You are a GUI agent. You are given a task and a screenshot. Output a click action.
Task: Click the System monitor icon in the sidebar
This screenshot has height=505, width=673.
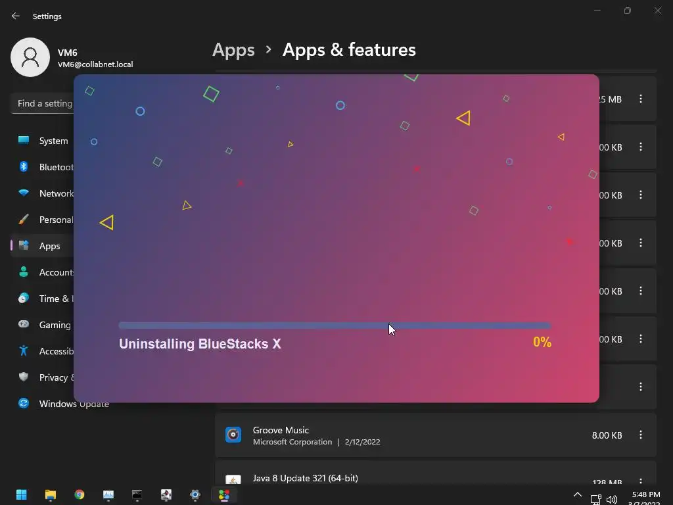point(24,141)
